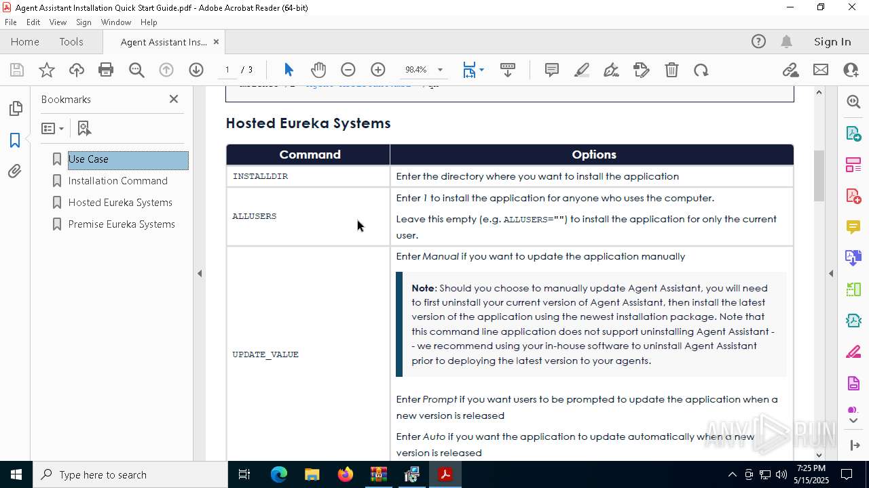This screenshot has width=869, height=488.
Task: Open the Export PDF tool in right pane
Action: click(x=853, y=133)
